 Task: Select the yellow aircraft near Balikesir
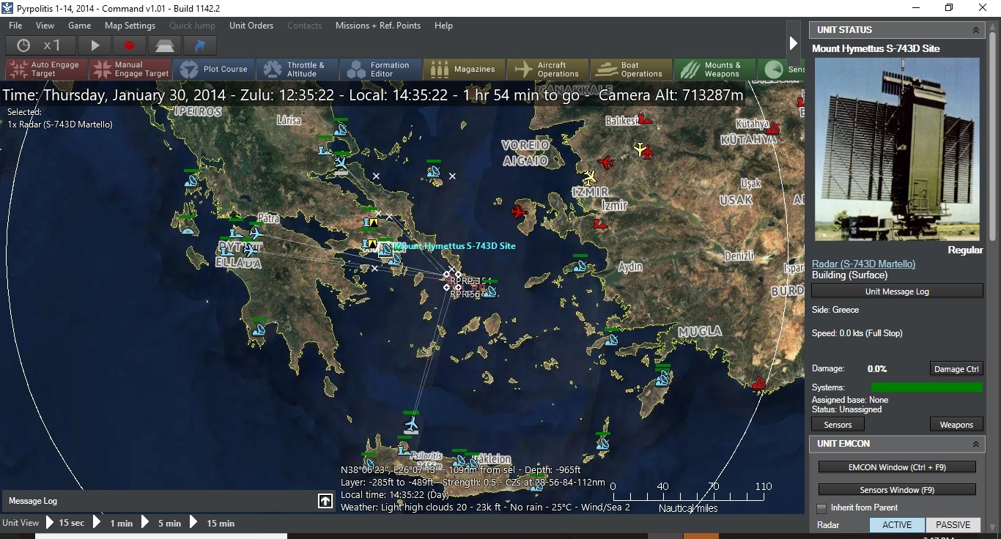click(641, 149)
